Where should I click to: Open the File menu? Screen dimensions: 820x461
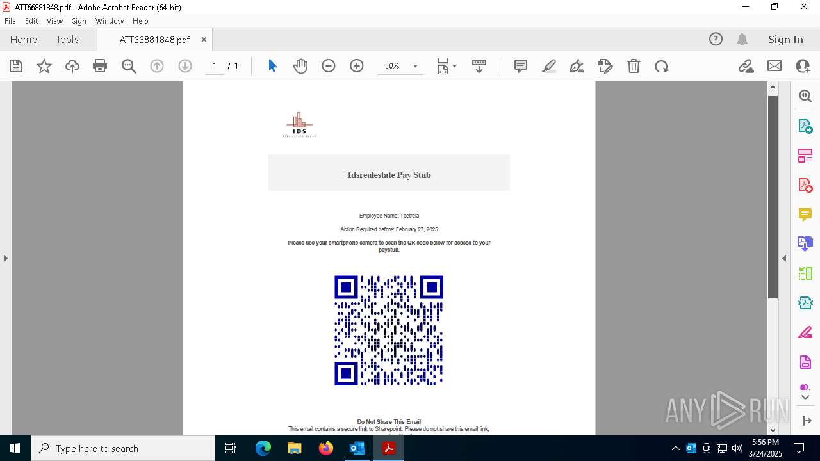[10, 21]
